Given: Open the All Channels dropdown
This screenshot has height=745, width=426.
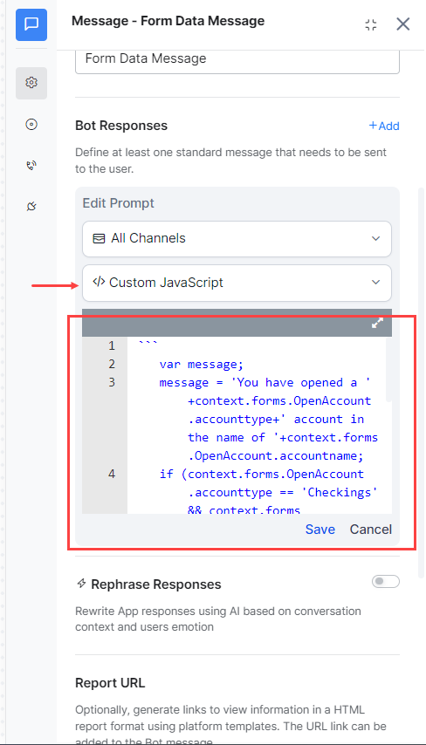Looking at the screenshot, I should 237,238.
